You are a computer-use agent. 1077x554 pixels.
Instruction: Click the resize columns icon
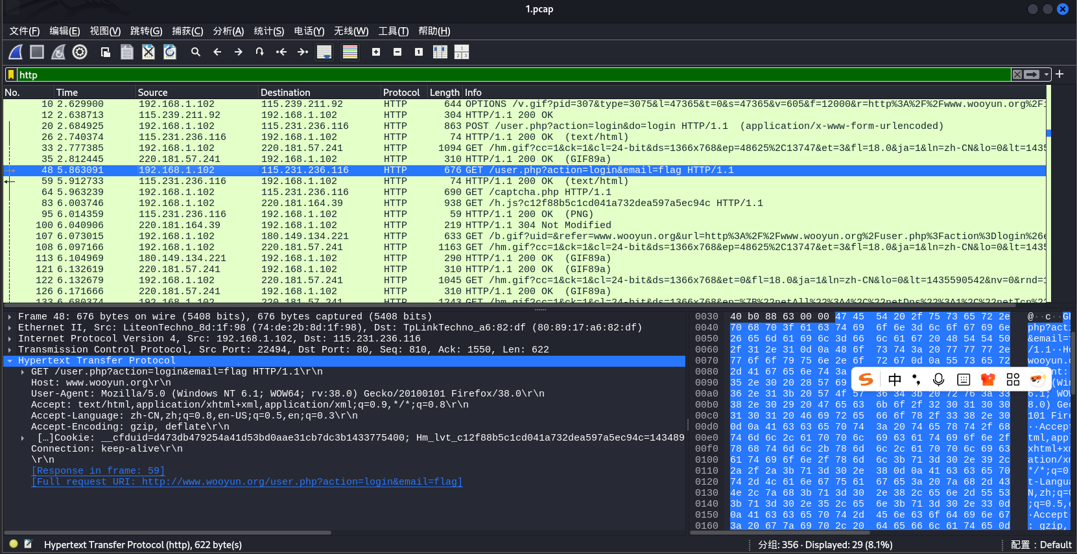coord(440,52)
